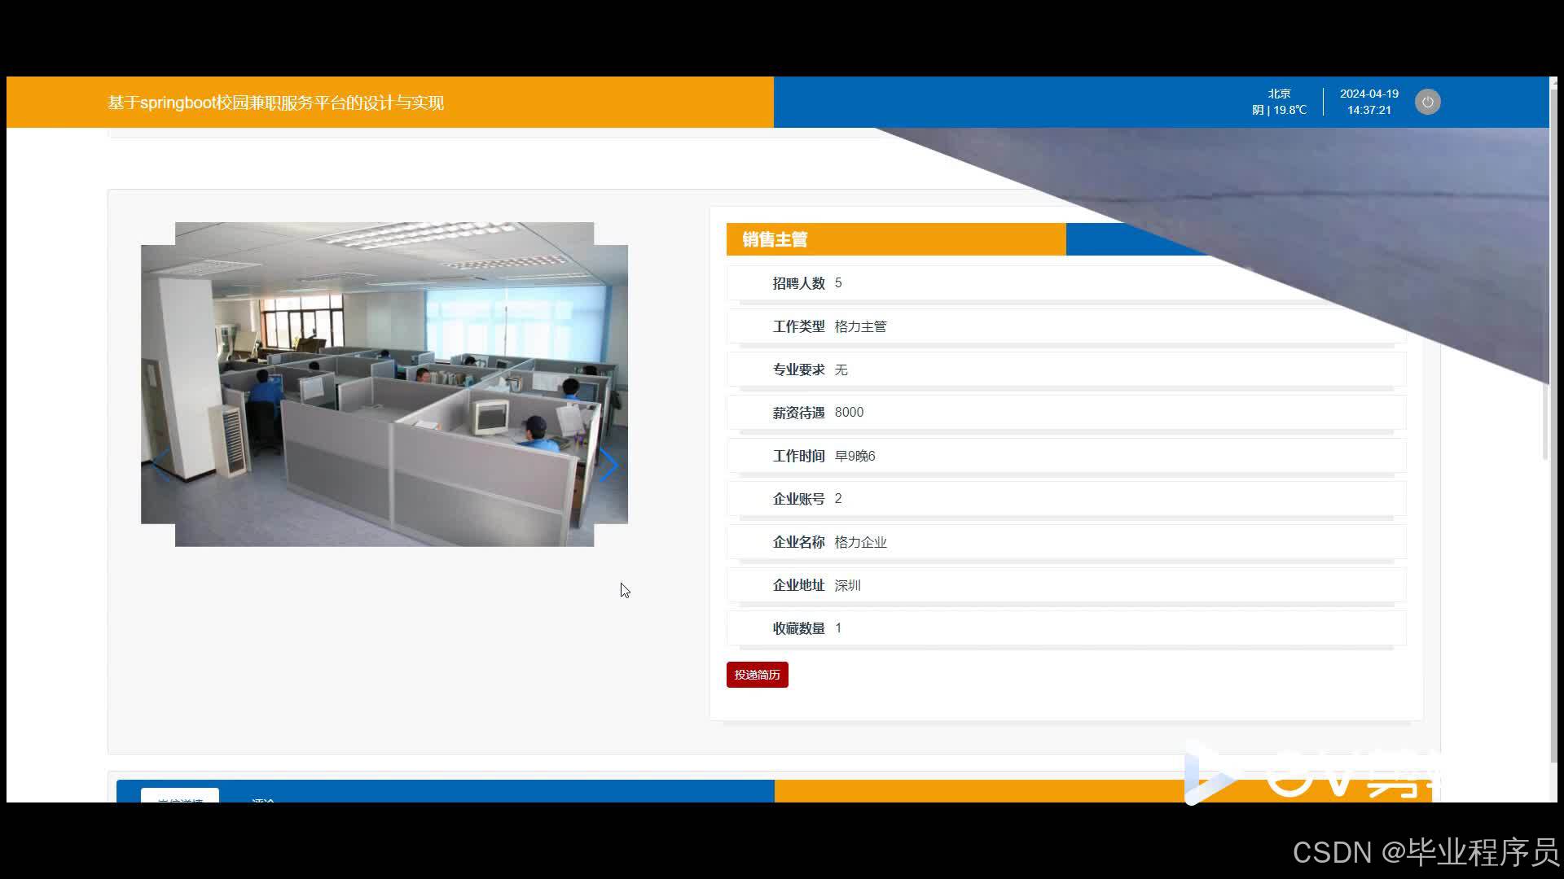Switch to the 评论 comments tab
Screen dimensions: 1564x879
pyautogui.click(x=263, y=800)
